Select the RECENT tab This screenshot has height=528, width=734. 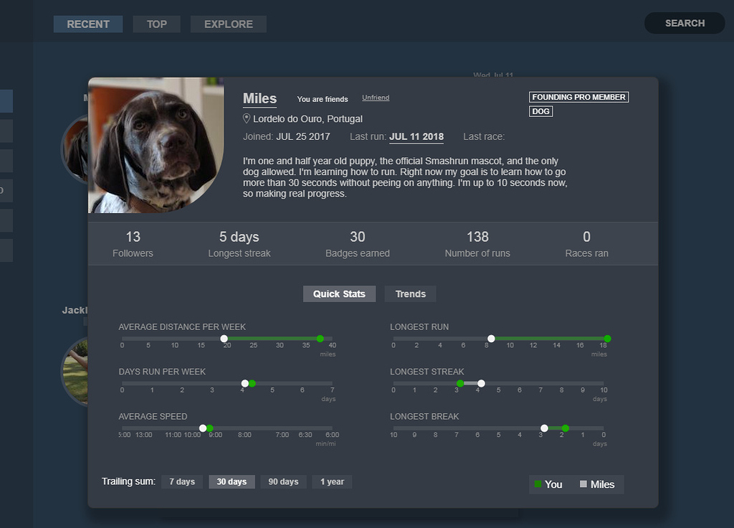(x=87, y=24)
